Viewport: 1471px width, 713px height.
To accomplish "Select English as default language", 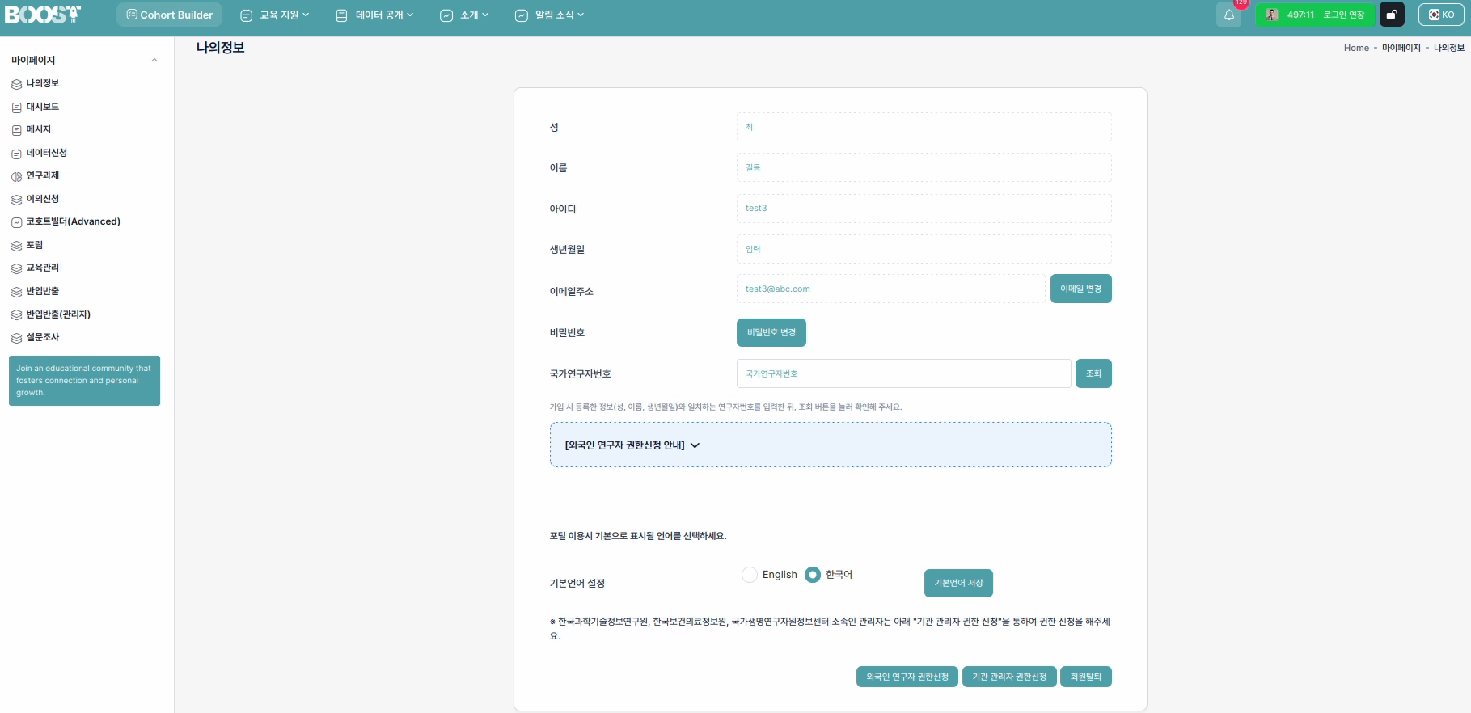I will click(x=750, y=575).
